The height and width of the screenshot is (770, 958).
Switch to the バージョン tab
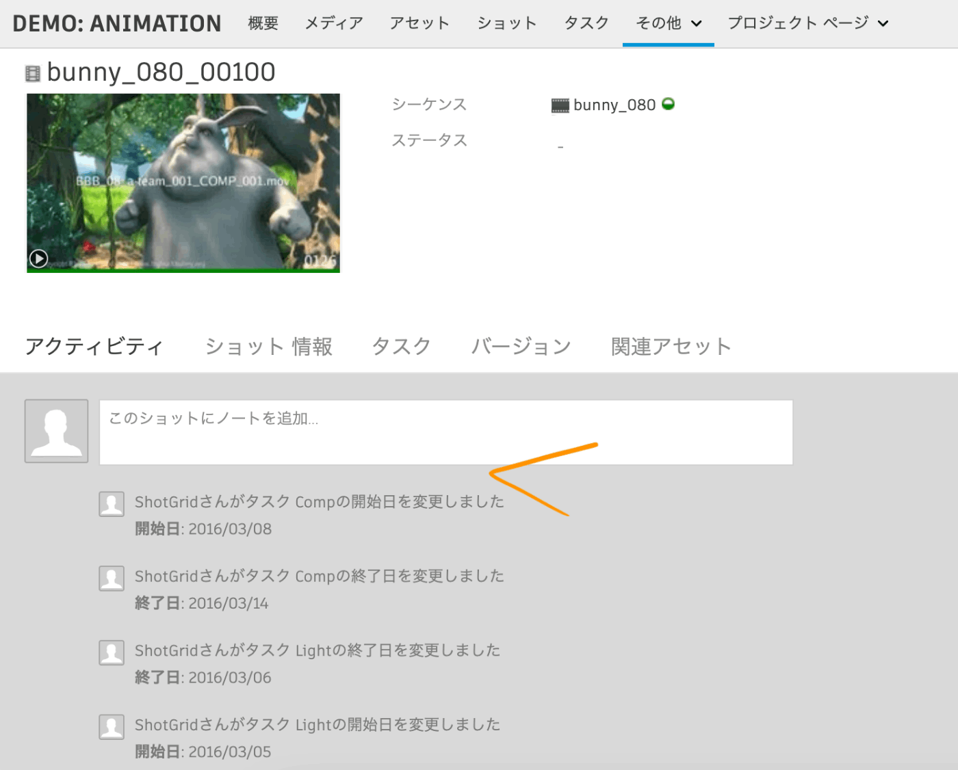[x=521, y=347]
